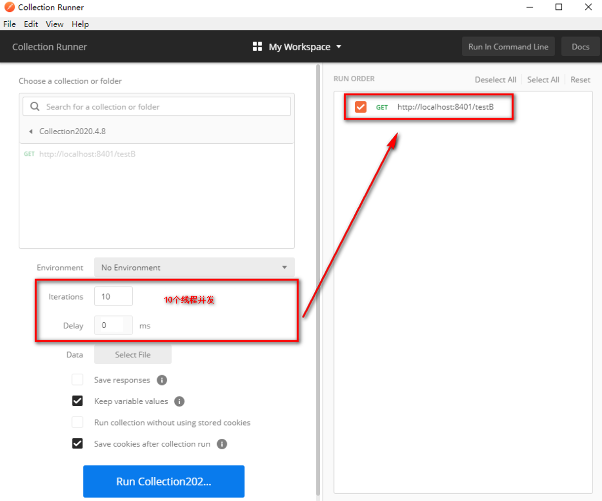Viewport: 602px width, 501px height.
Task: Click the Select File data button
Action: click(x=133, y=354)
